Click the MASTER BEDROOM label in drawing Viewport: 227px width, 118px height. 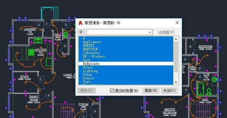click(170, 111)
